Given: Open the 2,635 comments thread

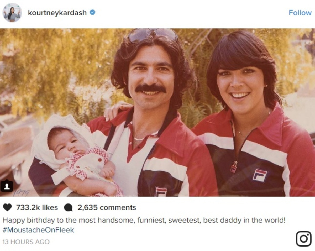Looking at the screenshot, I should tap(107, 207).
